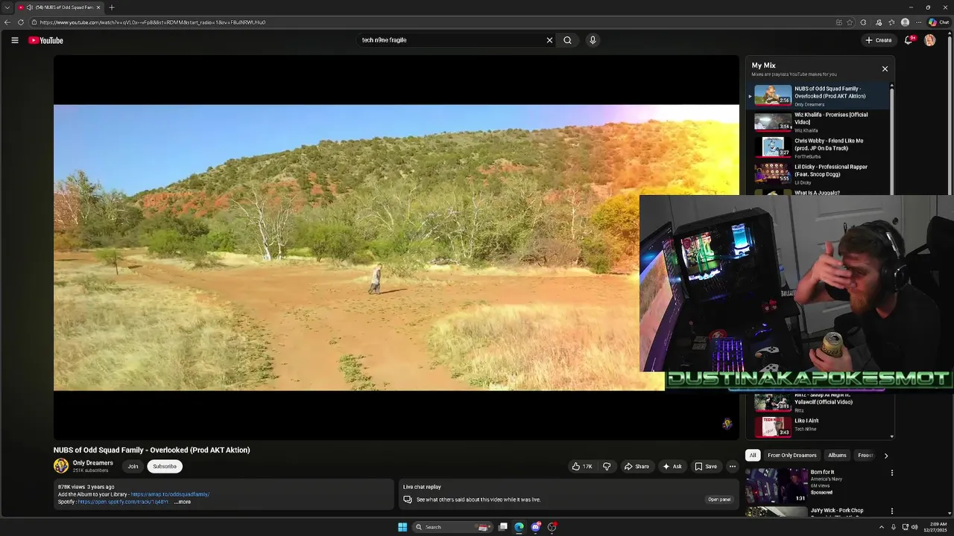
Task: Click the browser address bar URL
Action: [153, 22]
